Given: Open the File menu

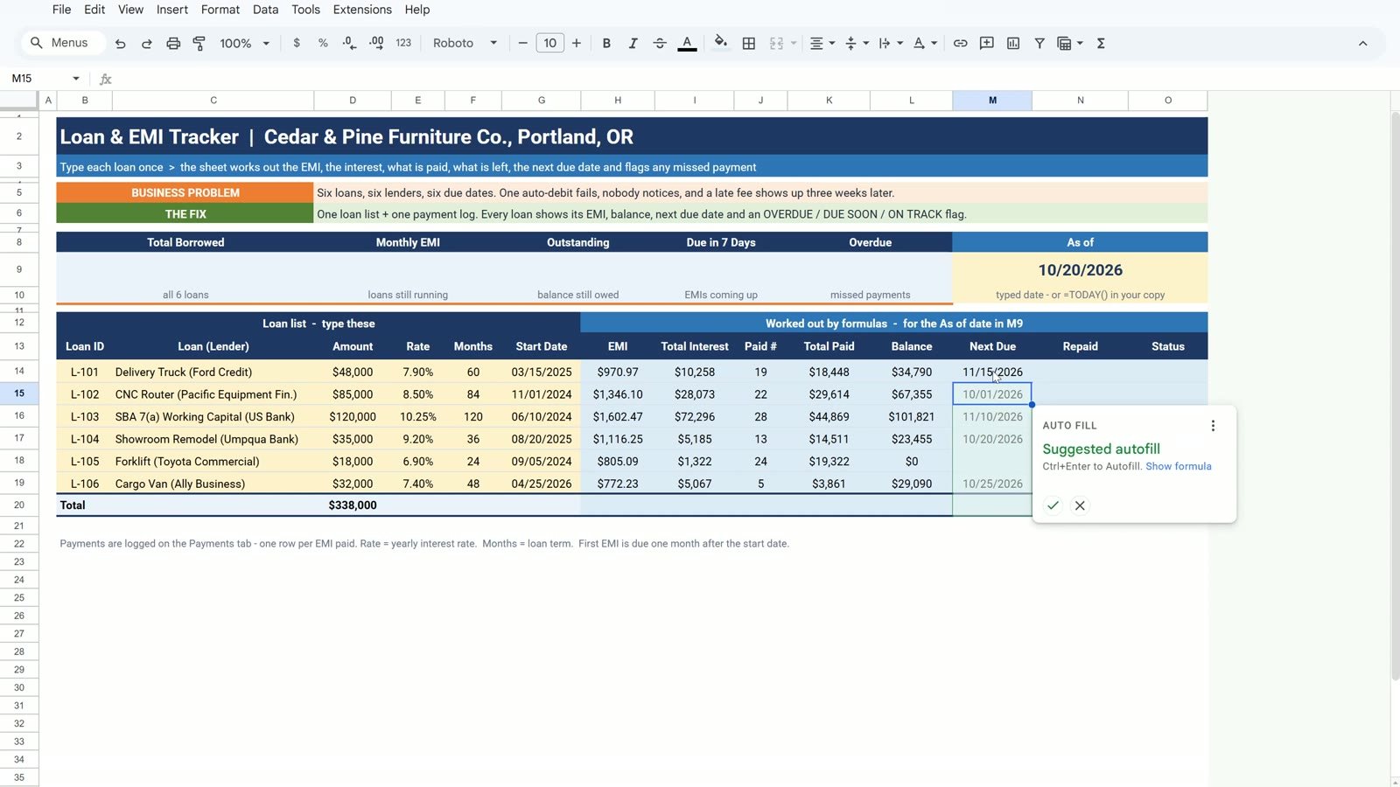Looking at the screenshot, I should [61, 10].
